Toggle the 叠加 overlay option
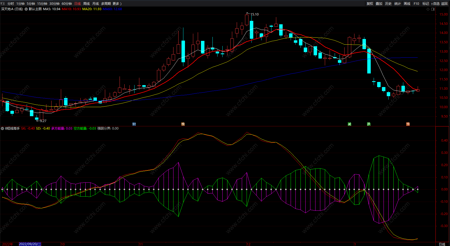This screenshot has height=246, width=450. click(x=379, y=4)
